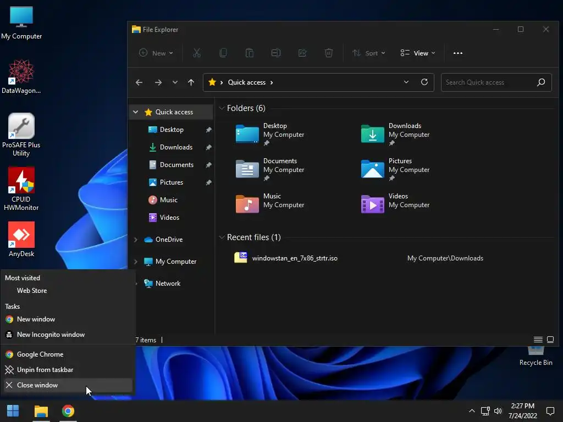563x422 pixels.
Task: Select the DataWagon desktop shortcut
Action: [21, 77]
